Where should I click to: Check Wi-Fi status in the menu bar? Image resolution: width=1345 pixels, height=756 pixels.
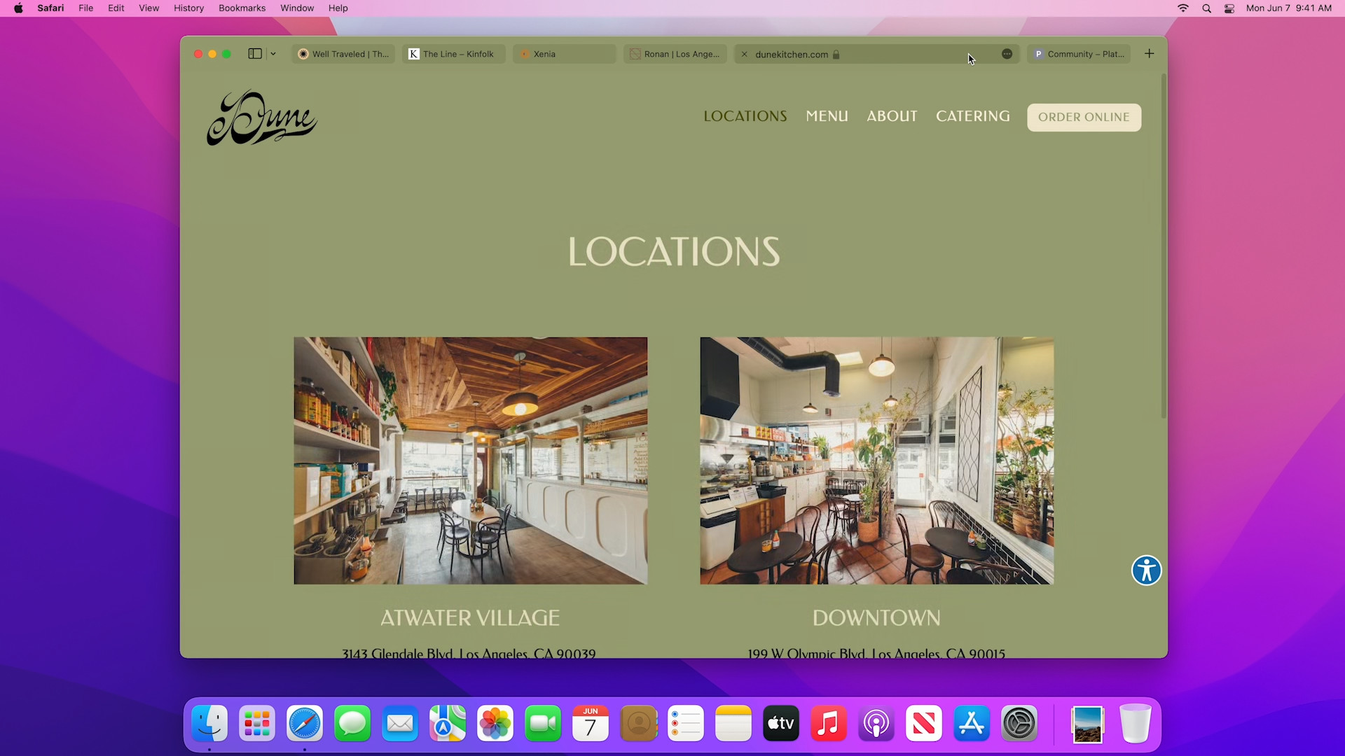click(1182, 8)
